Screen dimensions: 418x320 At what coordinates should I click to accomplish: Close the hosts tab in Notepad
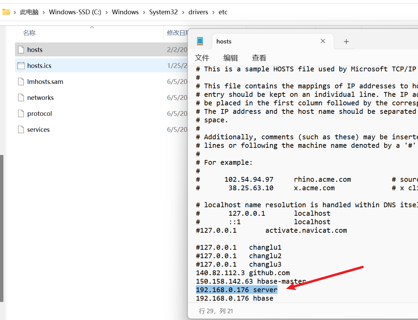point(323,41)
